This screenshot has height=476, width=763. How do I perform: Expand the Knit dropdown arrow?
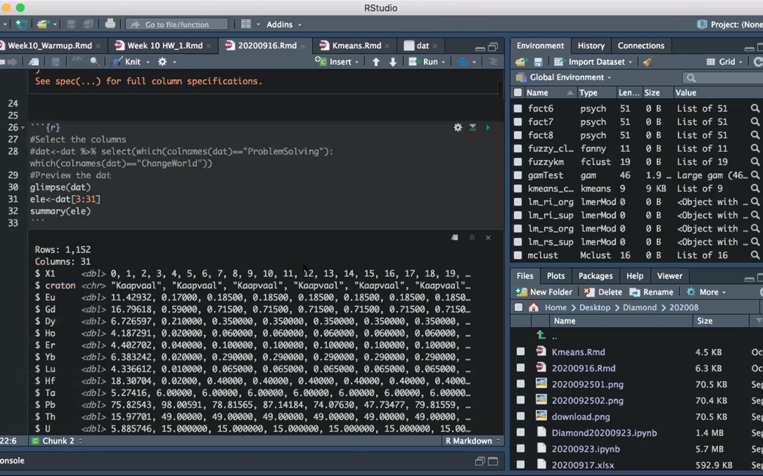(147, 62)
